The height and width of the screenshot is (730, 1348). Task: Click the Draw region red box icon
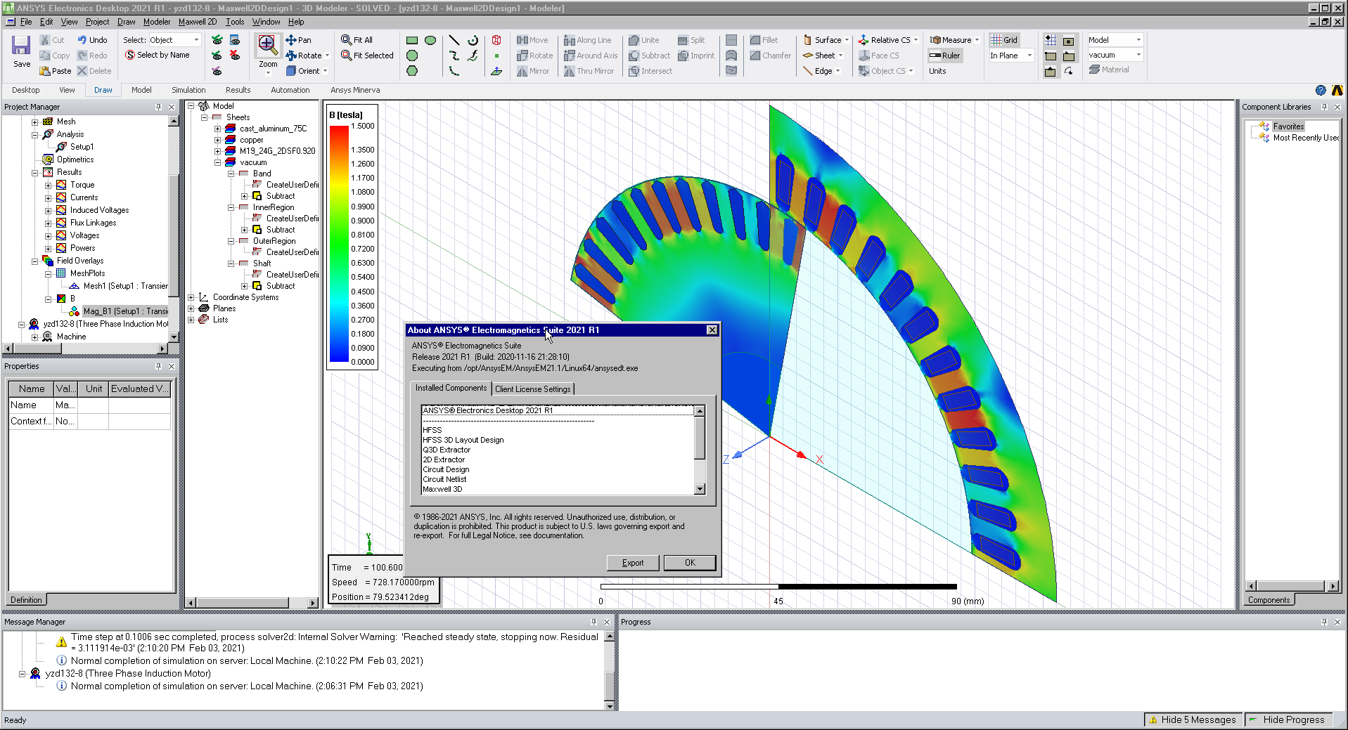[x=496, y=40]
